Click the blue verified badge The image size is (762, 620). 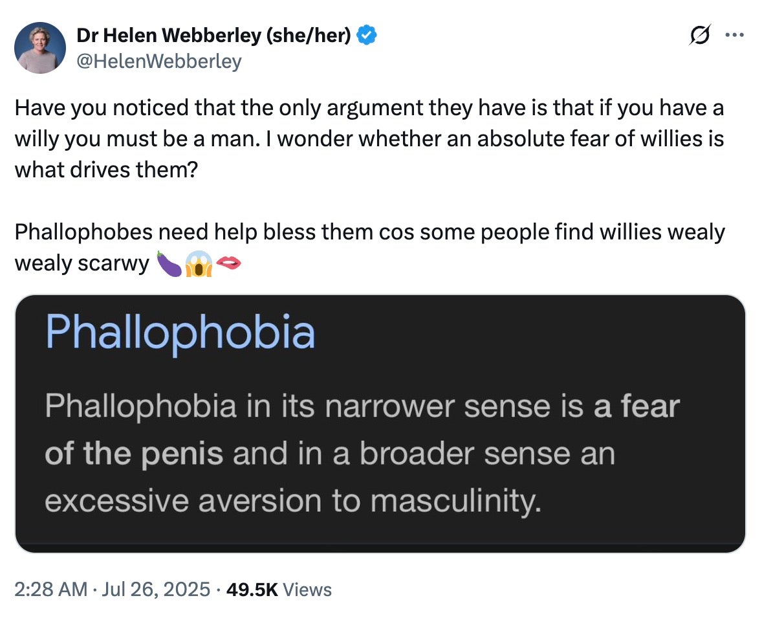pos(367,36)
